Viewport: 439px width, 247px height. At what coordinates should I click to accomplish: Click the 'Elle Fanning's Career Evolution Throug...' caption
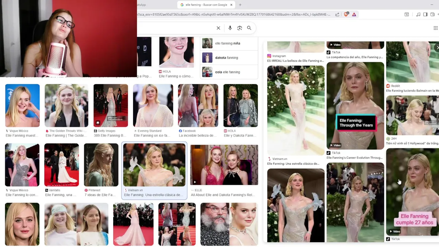pyautogui.click(x=354, y=158)
